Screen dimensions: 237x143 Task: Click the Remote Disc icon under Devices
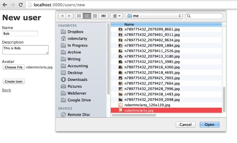click(x=63, y=114)
